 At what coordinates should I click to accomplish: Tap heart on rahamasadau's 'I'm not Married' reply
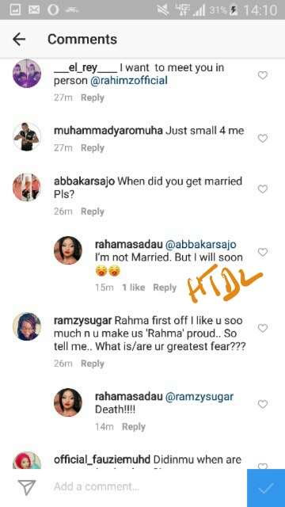pyautogui.click(x=262, y=252)
